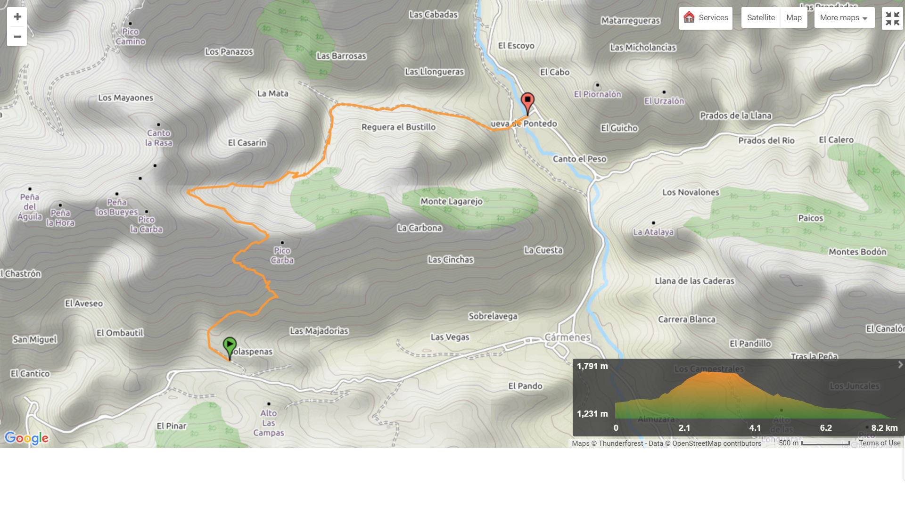The image size is (905, 509).
Task: Click the OpenStreetMap contributors attribution
Action: (x=716, y=443)
